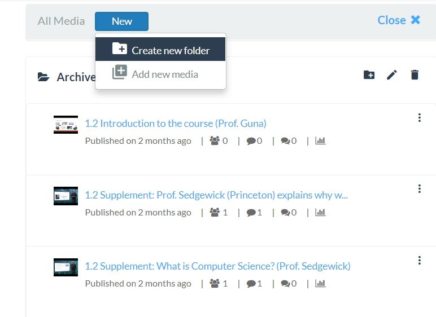436x317 pixels.
Task: Click the add subfolder icon for Archive
Action: click(369, 74)
